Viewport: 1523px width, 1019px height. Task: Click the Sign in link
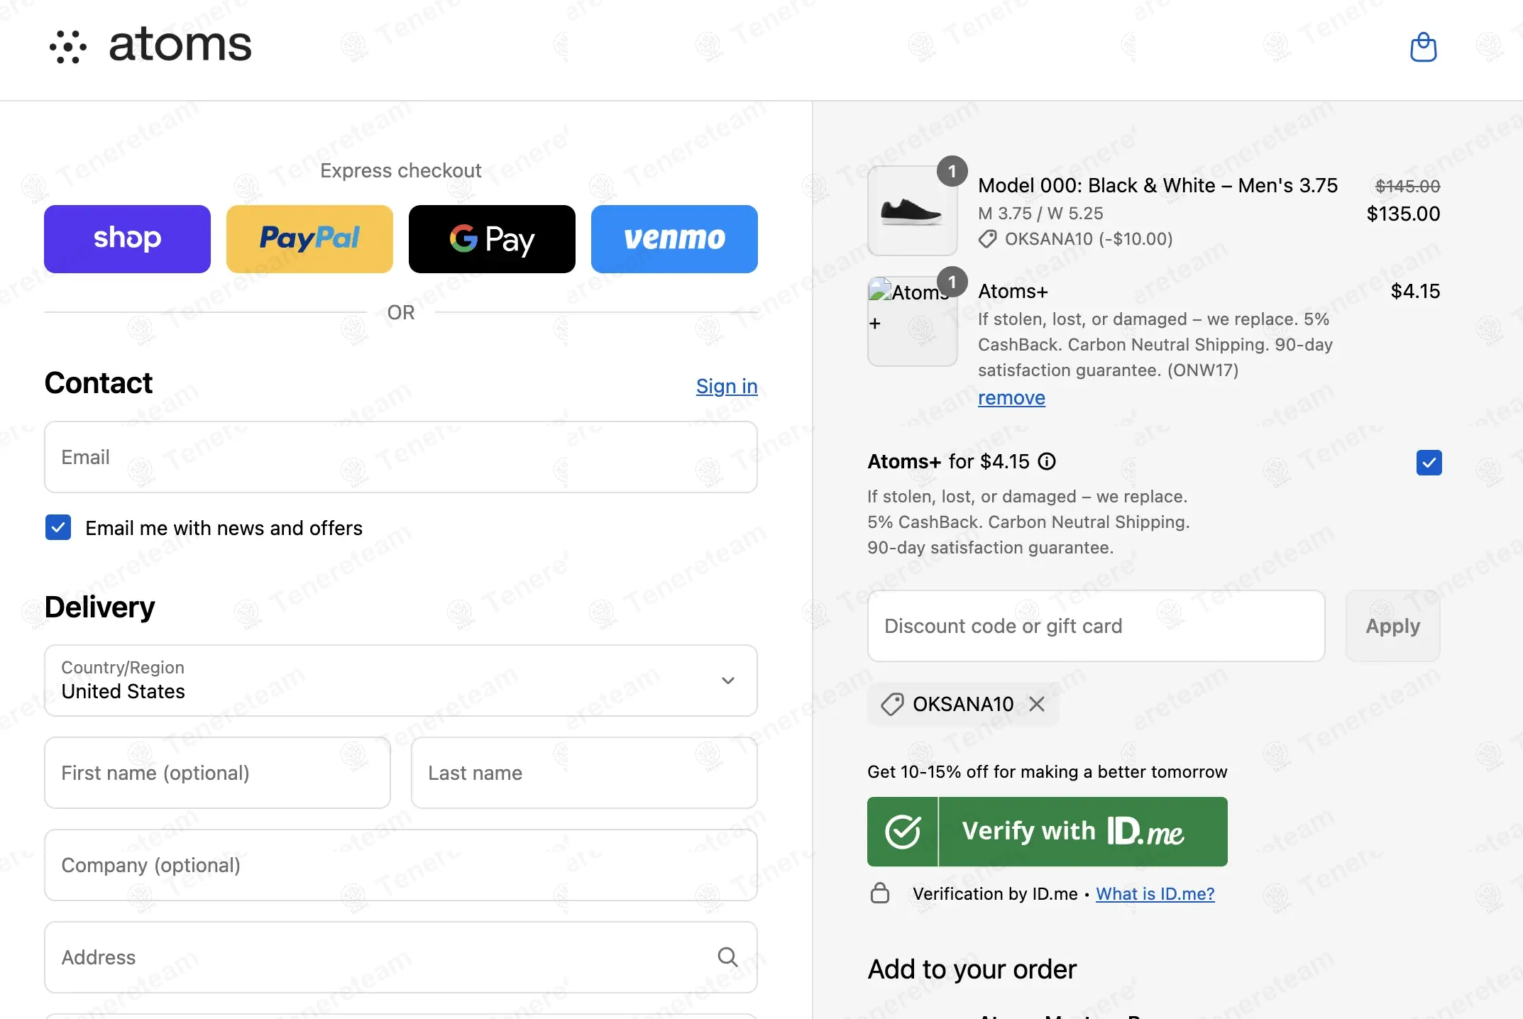click(x=727, y=386)
